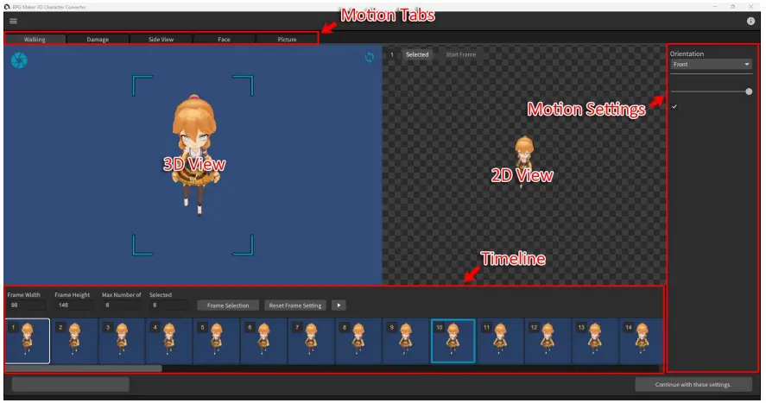This screenshot has height=403, width=766.
Task: Click the Selected toggle in 2D view
Action: point(417,55)
